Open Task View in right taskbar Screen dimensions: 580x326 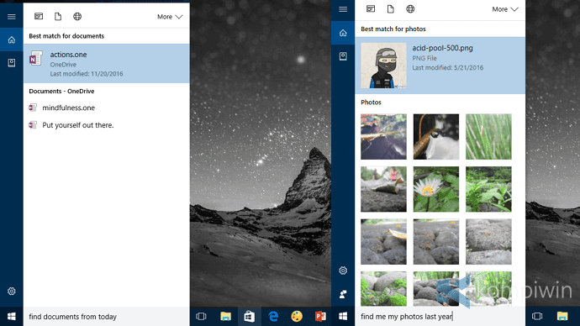537,317
